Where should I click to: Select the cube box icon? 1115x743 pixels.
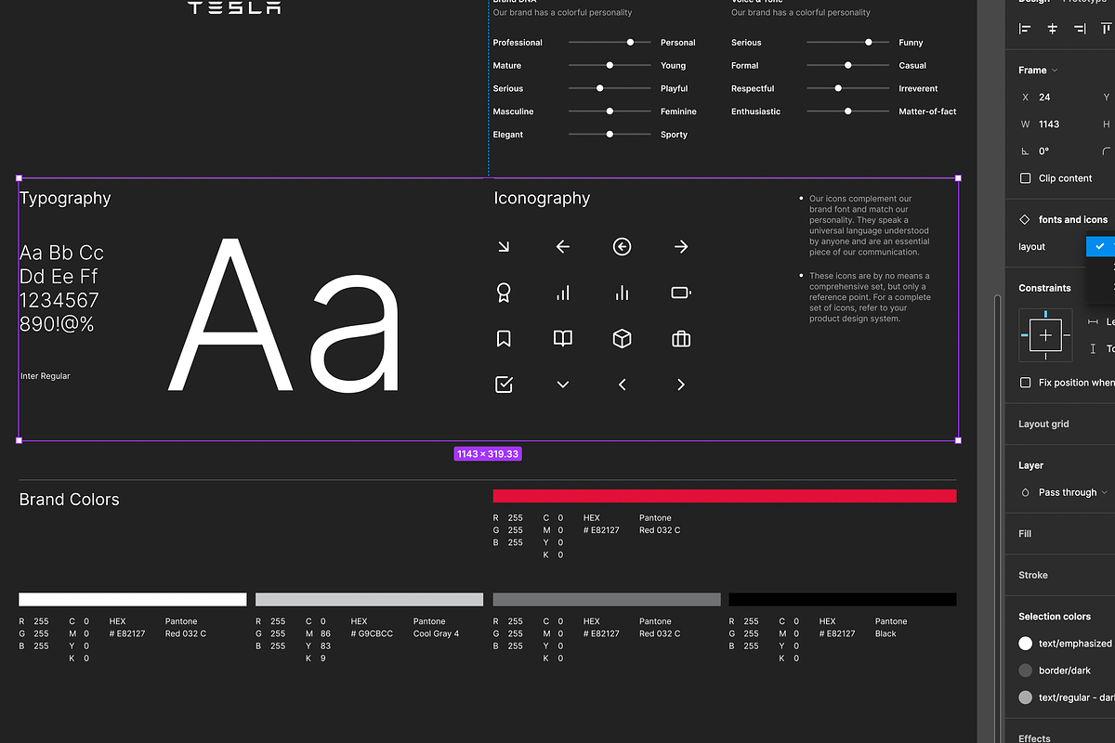coord(623,339)
